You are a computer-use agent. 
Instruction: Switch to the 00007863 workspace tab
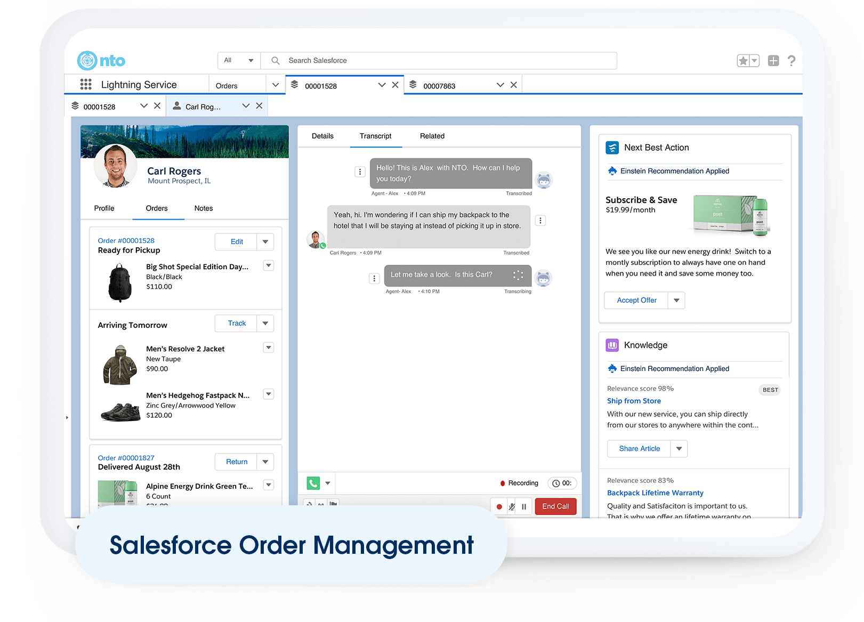[439, 86]
